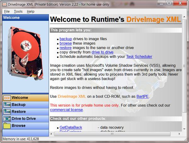
Task: Visit the BartPE link
Action: click(142, 96)
